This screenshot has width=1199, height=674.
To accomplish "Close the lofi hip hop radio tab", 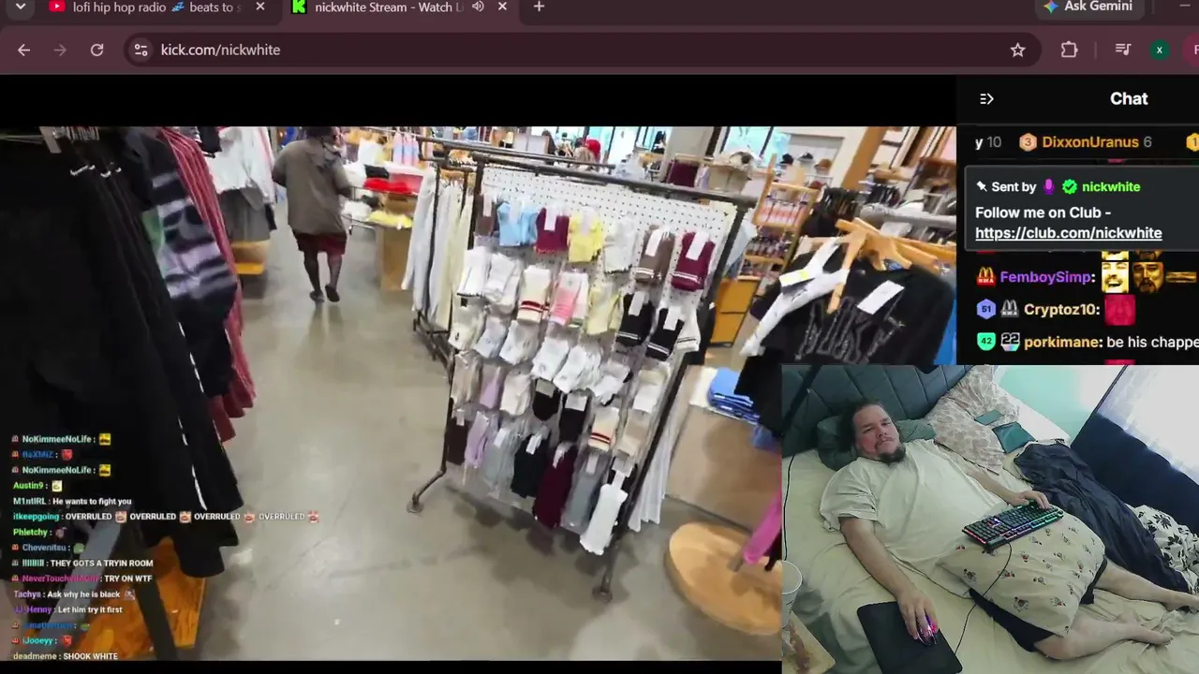I will 260,7.
